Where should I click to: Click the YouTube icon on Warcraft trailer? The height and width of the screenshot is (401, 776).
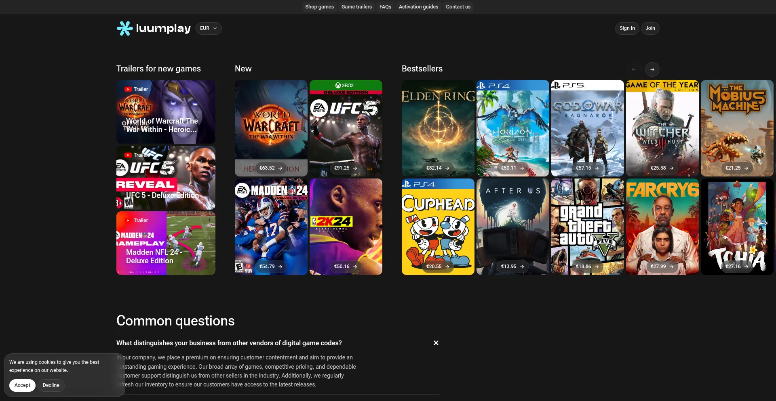pos(128,89)
